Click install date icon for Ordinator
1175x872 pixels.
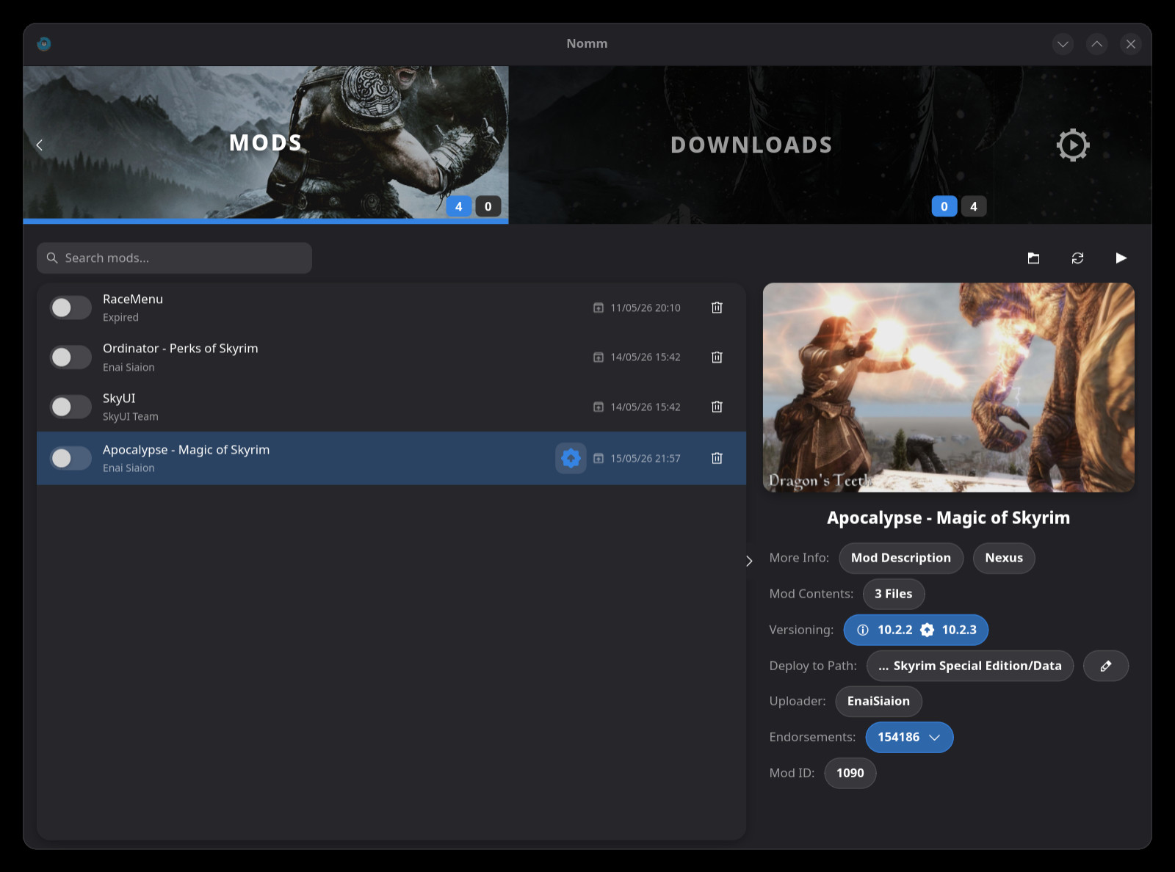599,357
